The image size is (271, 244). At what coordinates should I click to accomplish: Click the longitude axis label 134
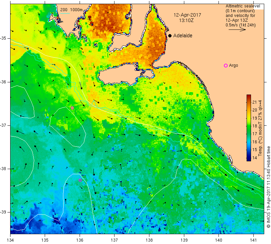click(11, 240)
